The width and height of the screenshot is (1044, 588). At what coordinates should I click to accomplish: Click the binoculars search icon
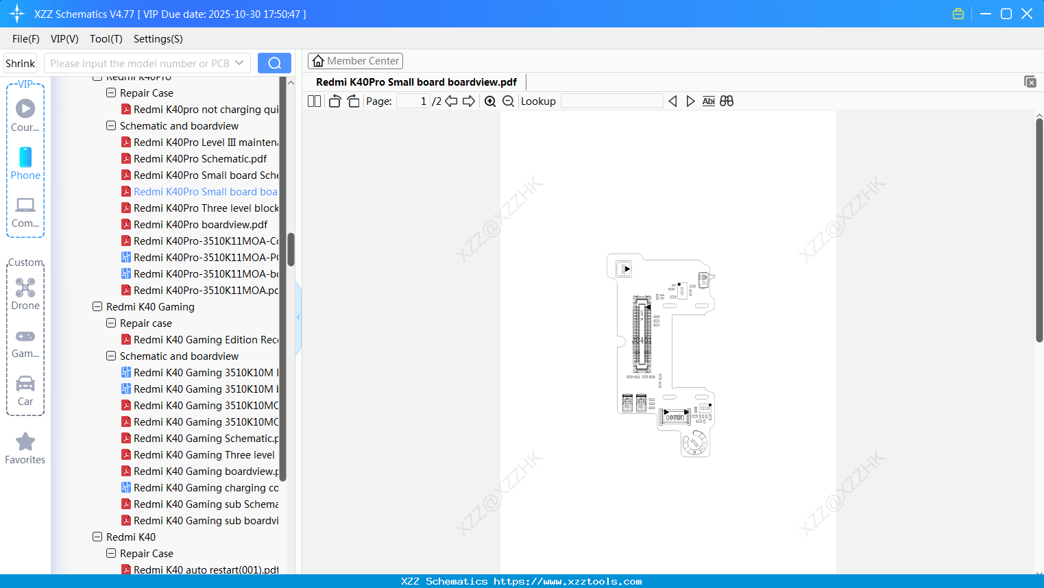pos(727,101)
